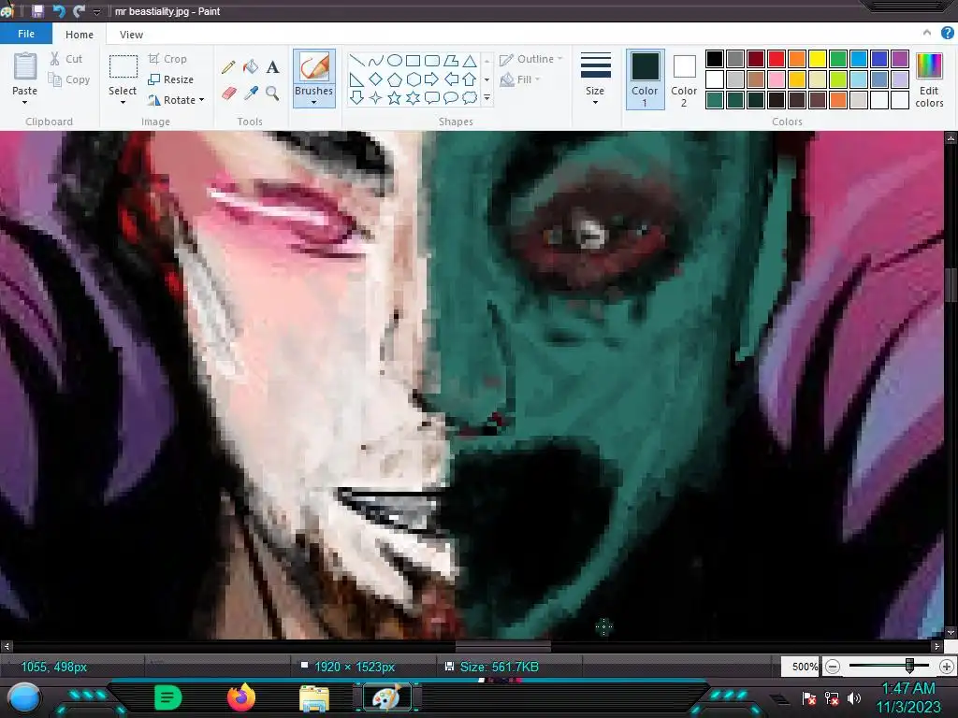
Task: Select the Eraser tool
Action: tap(228, 93)
